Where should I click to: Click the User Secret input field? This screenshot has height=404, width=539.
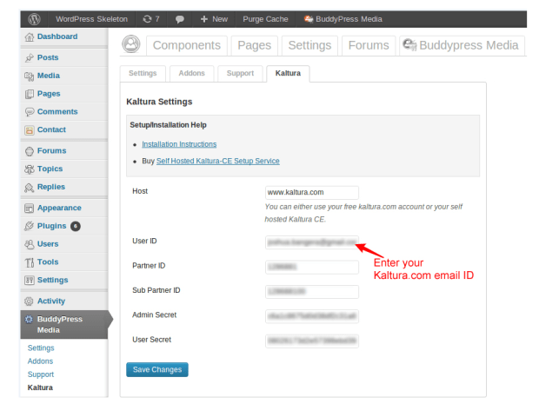[x=312, y=341]
